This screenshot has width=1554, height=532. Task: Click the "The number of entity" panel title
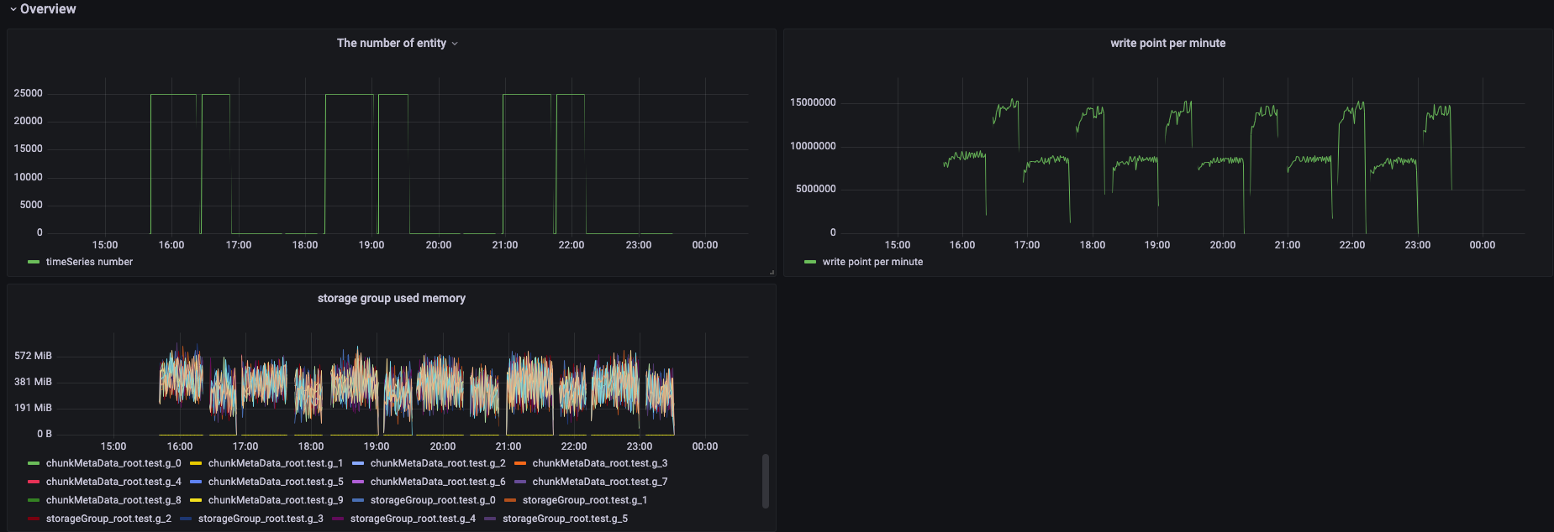391,44
